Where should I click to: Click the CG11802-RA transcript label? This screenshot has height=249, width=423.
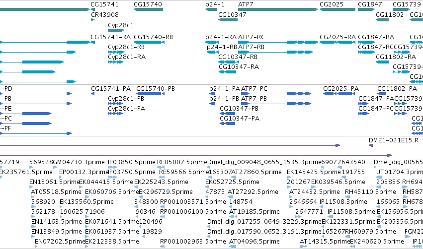coord(396,57)
